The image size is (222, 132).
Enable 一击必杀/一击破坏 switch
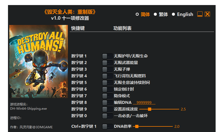click(107, 116)
